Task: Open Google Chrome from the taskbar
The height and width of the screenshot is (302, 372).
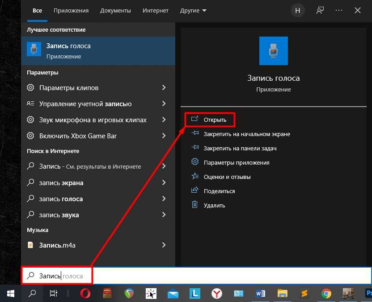Action: click(x=326, y=293)
